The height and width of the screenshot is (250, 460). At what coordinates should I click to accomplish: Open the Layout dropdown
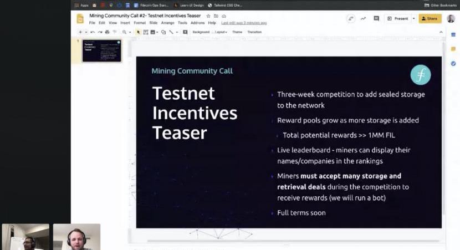(x=221, y=32)
